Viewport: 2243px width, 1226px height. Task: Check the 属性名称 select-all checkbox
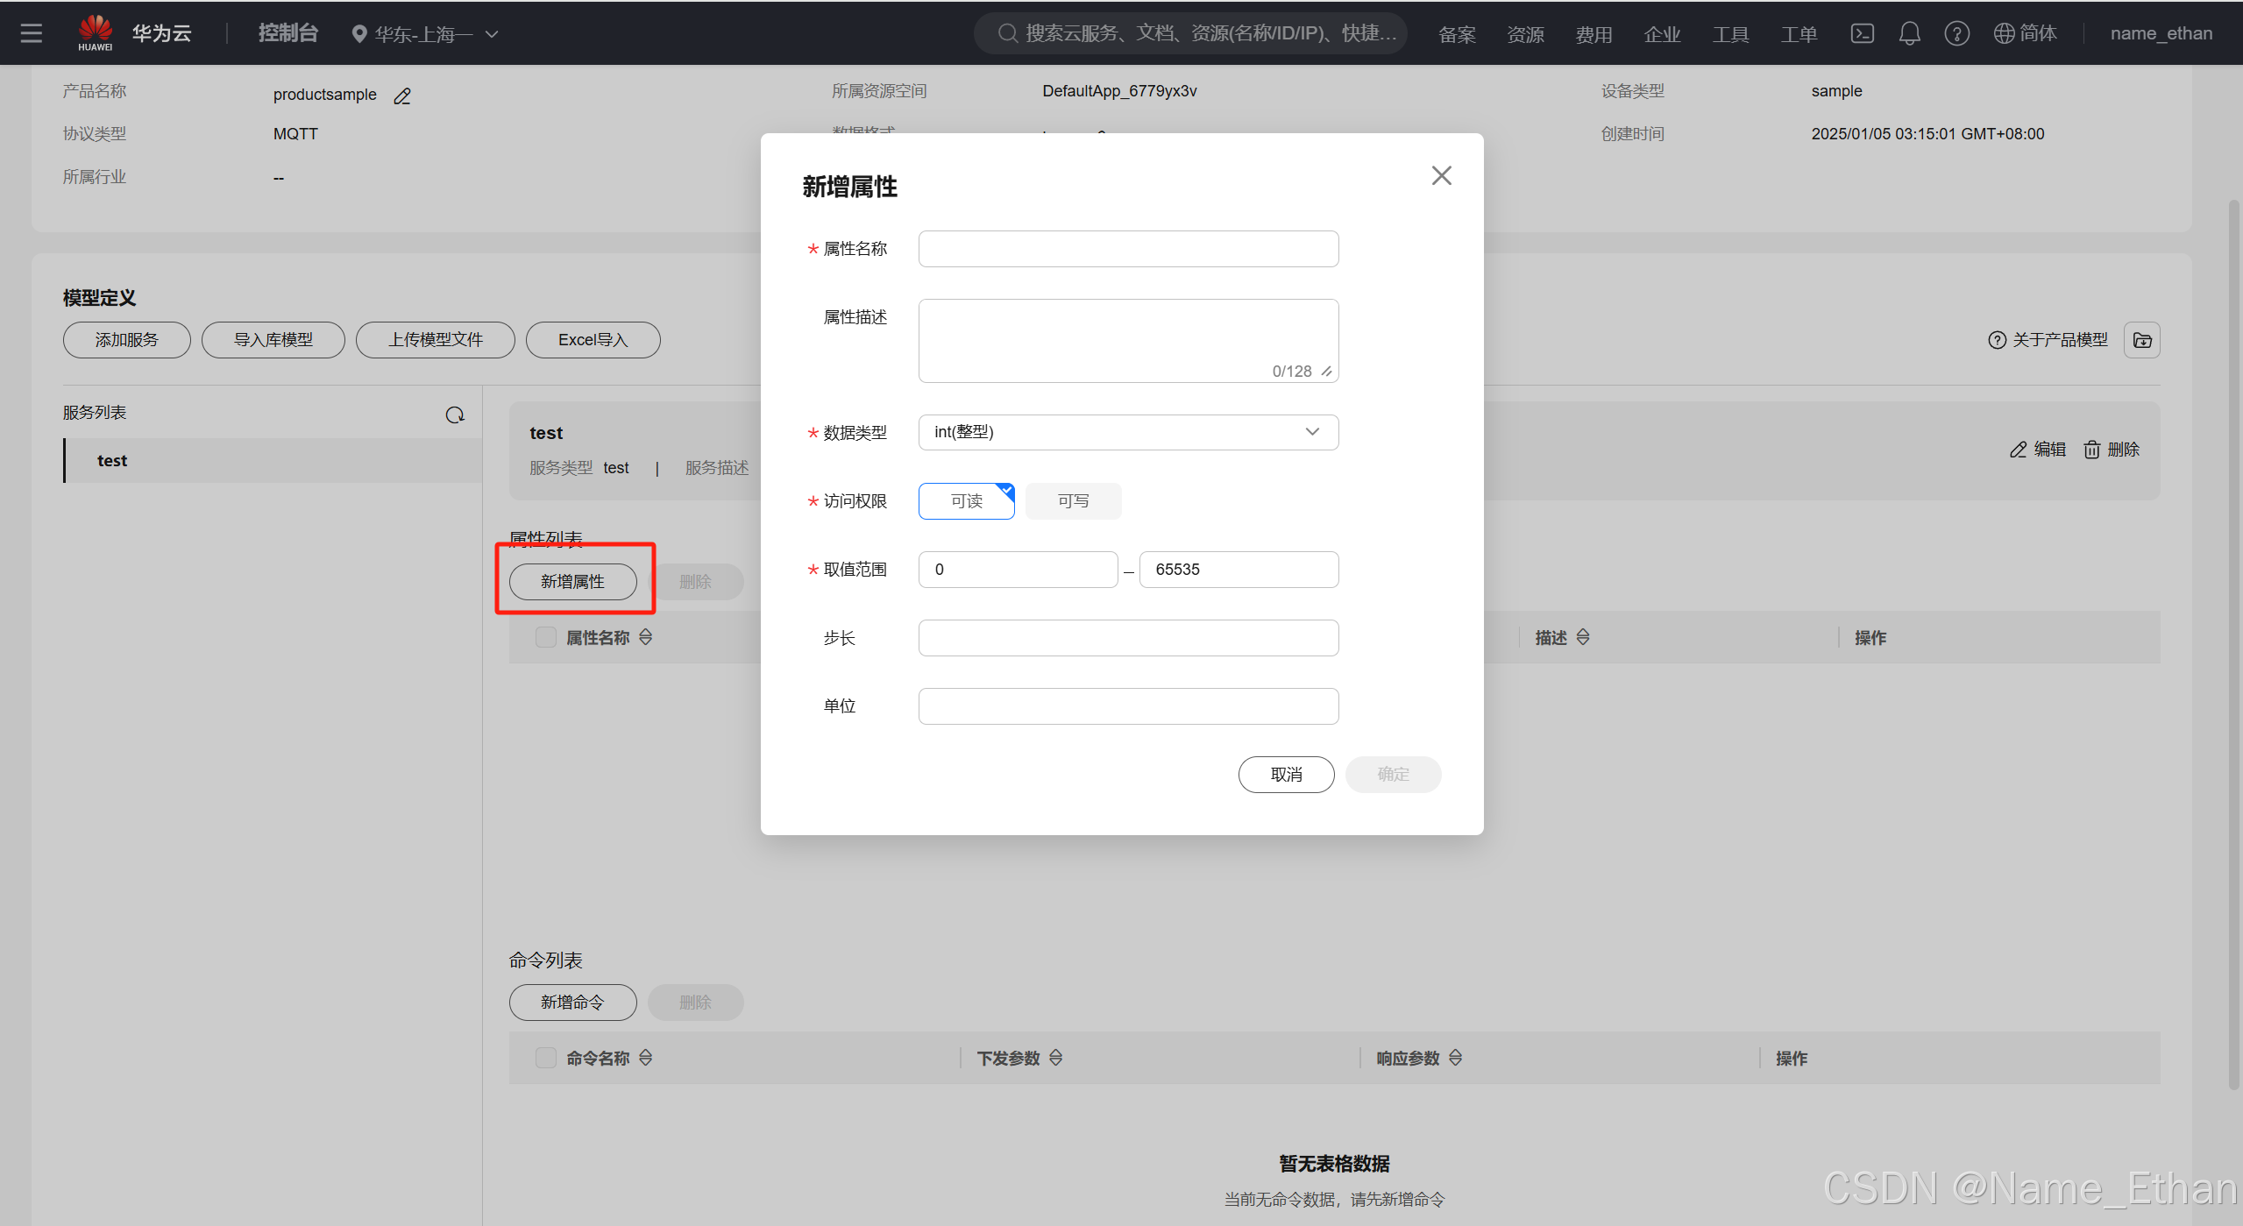click(546, 637)
